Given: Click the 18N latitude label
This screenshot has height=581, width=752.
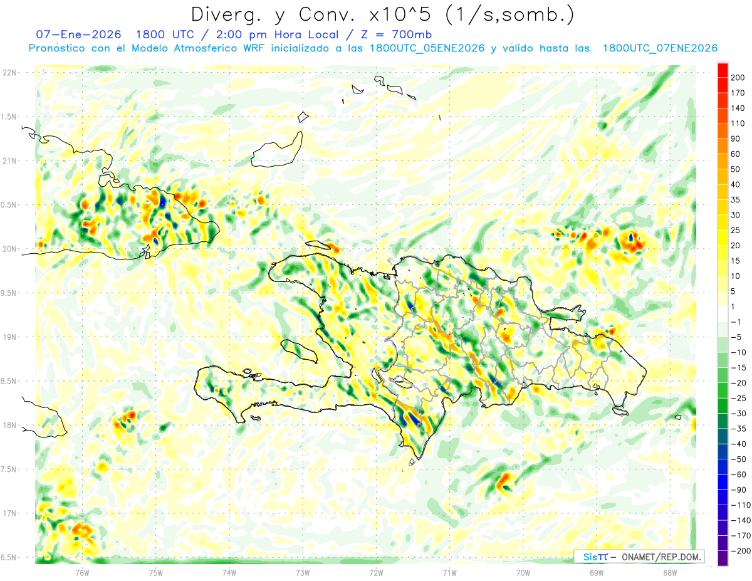Looking at the screenshot, I should [x=9, y=425].
